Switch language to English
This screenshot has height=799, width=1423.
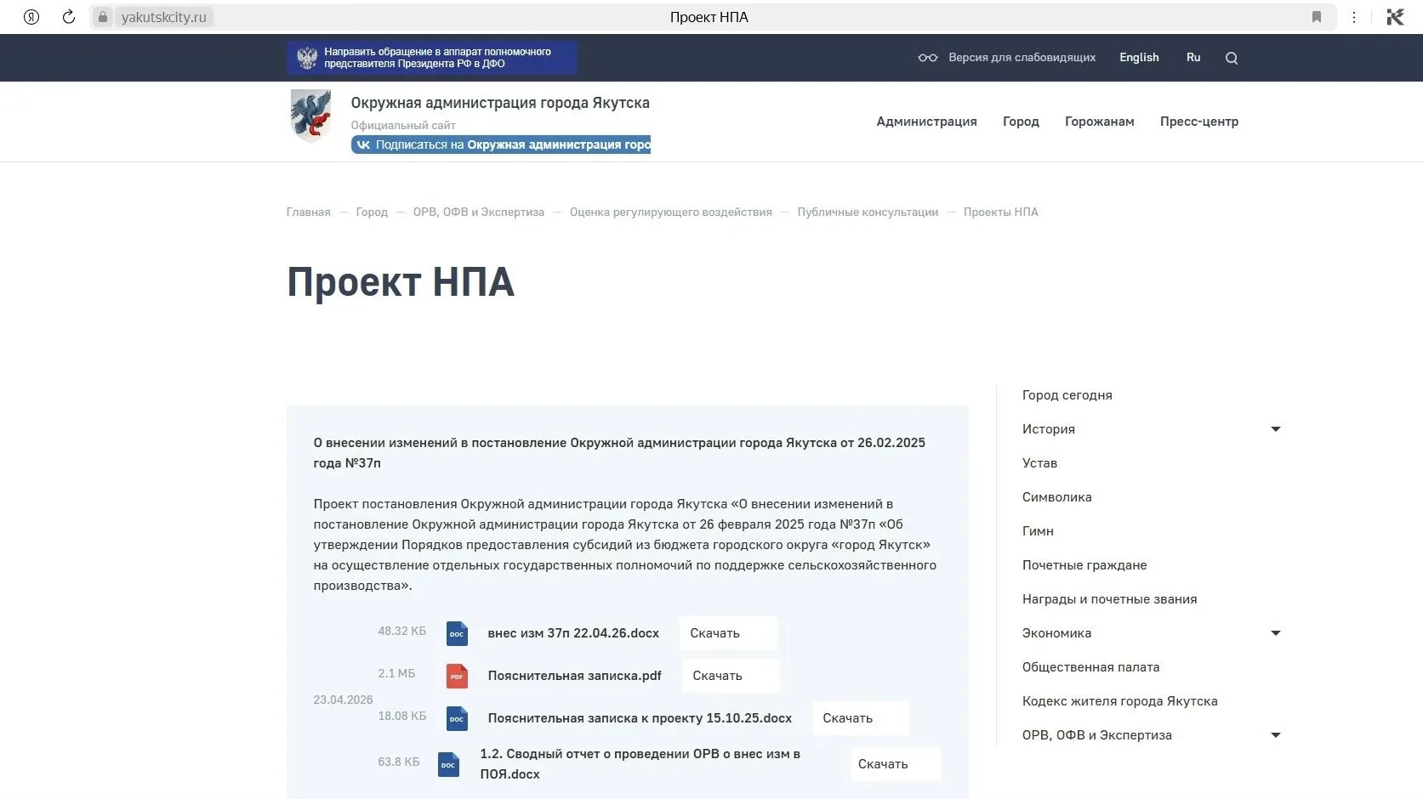tap(1139, 58)
